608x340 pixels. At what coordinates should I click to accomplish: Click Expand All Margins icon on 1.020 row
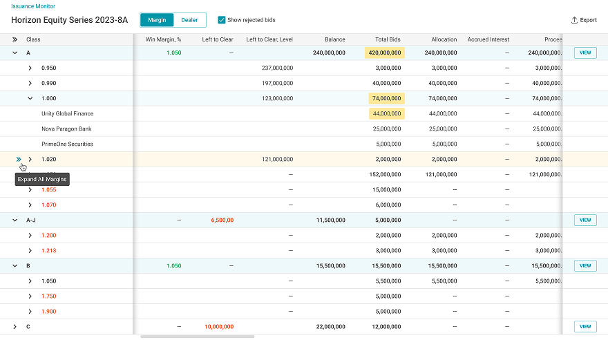(x=19, y=160)
